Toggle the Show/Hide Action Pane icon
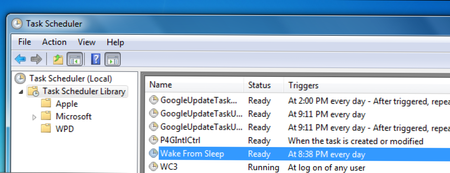 [113, 59]
